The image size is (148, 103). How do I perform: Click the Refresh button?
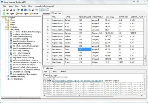click(34, 14)
